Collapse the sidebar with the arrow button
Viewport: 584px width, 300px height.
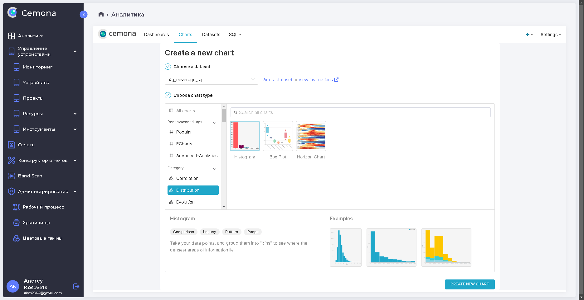(x=83, y=14)
